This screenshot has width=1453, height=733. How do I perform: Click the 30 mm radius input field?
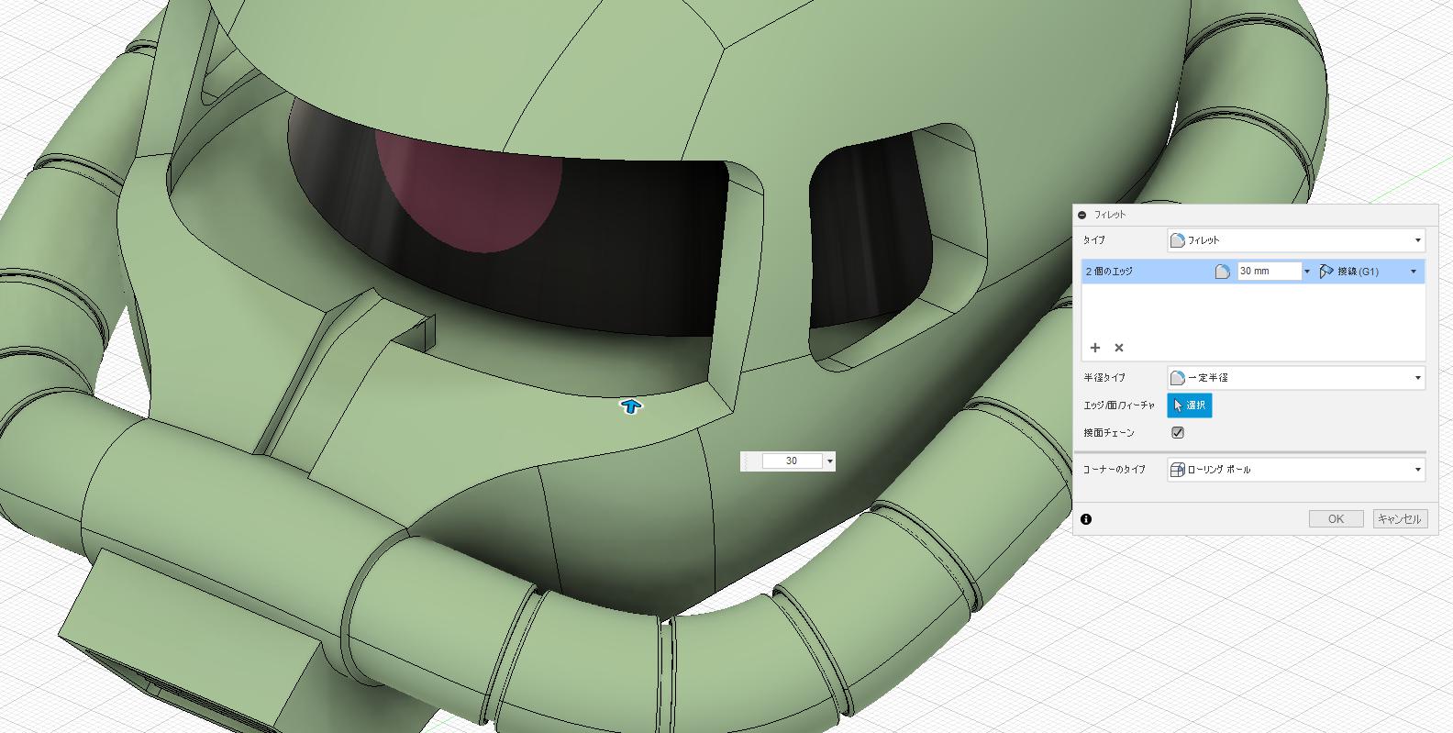pos(1269,272)
